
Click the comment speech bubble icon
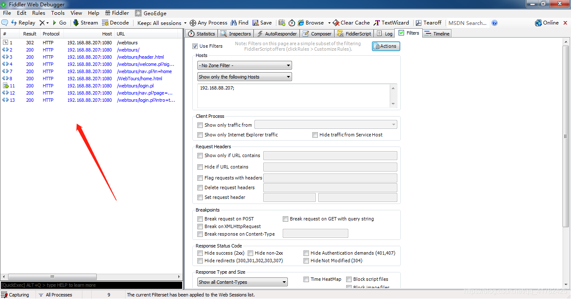coord(5,23)
